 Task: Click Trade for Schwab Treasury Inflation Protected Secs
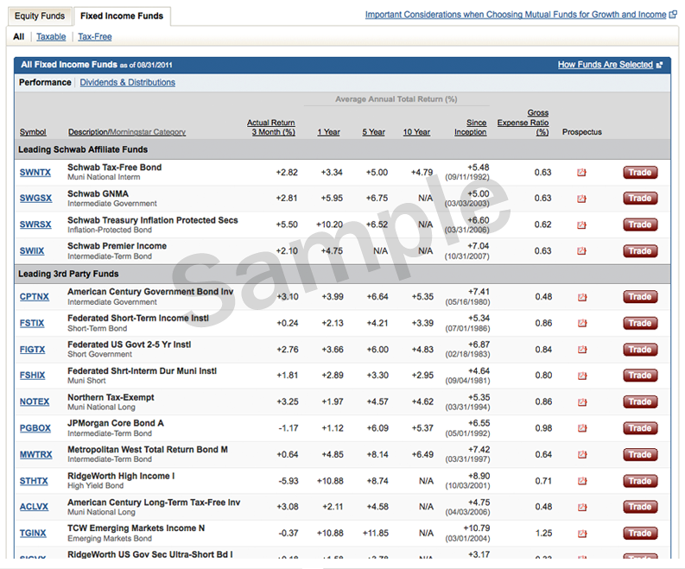click(x=640, y=224)
